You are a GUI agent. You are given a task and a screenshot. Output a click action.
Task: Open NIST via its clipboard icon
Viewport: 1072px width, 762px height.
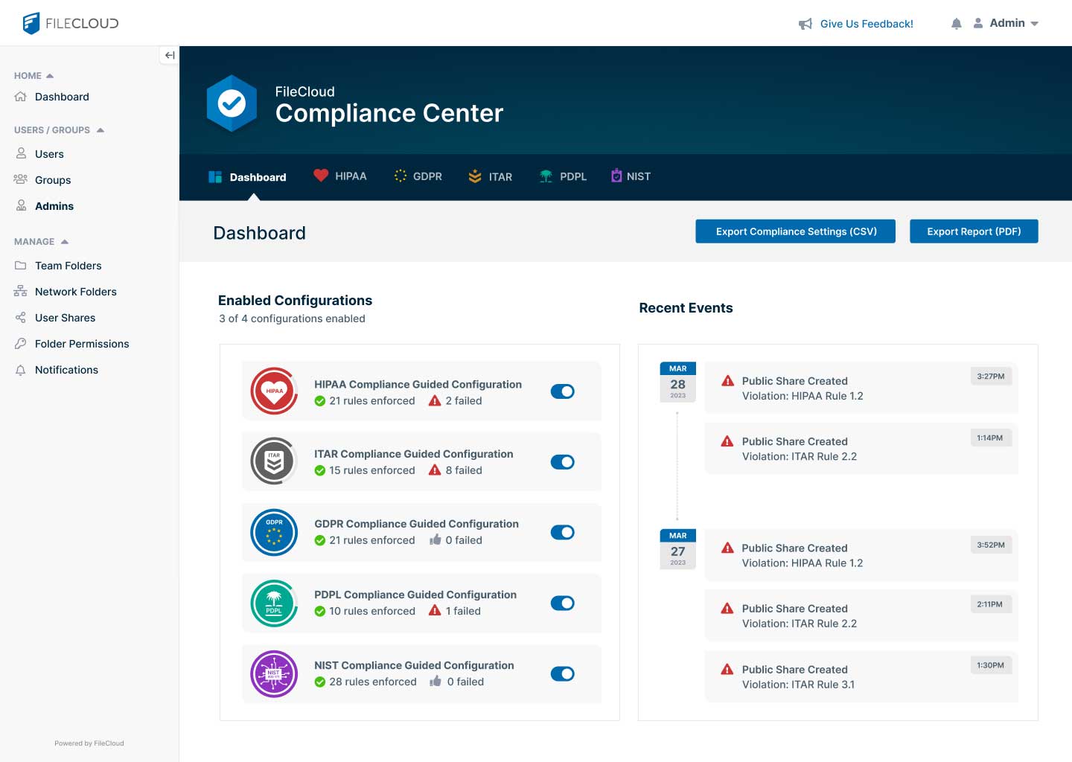click(x=615, y=176)
